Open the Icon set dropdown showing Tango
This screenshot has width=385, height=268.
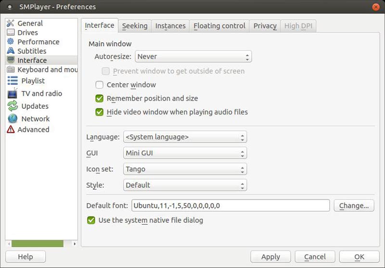click(185, 169)
